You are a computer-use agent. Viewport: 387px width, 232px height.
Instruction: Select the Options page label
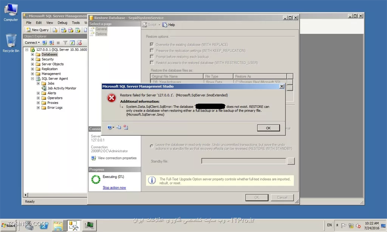101,34
